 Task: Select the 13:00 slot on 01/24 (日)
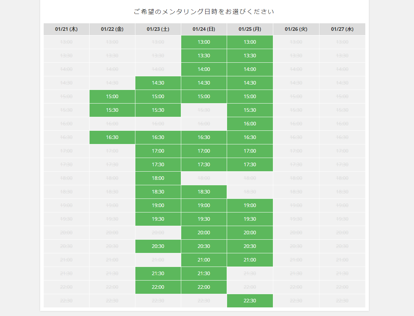coord(204,42)
